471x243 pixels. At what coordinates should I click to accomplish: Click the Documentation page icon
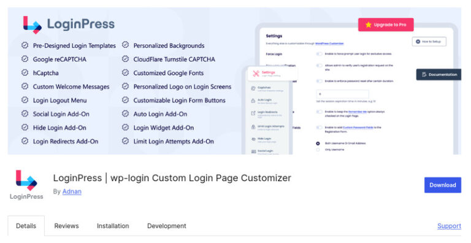pyautogui.click(x=424, y=74)
